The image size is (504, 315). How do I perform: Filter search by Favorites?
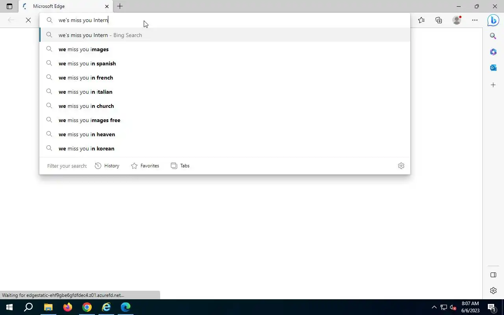click(145, 166)
